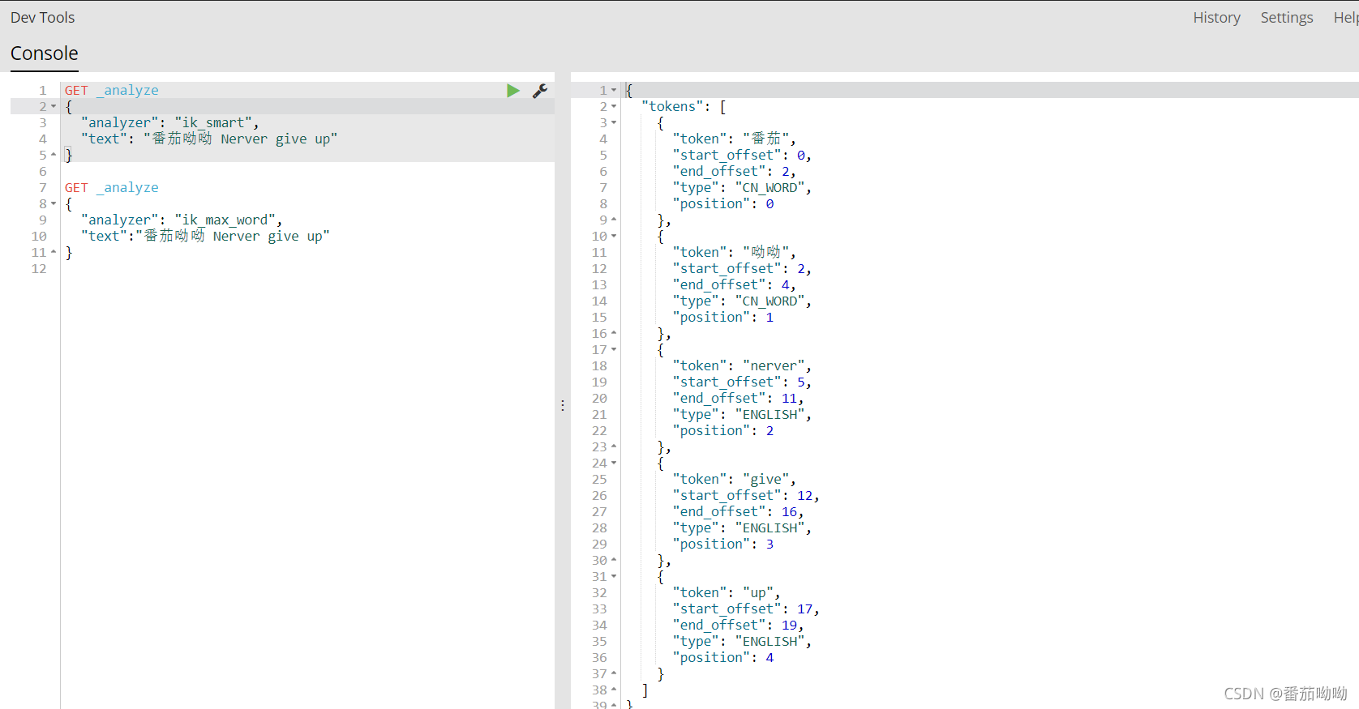The width and height of the screenshot is (1359, 709).
Task: Toggle fold arrow at output line 16
Action: [x=614, y=333]
